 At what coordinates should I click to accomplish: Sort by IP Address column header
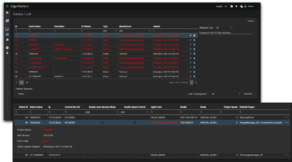[86, 26]
